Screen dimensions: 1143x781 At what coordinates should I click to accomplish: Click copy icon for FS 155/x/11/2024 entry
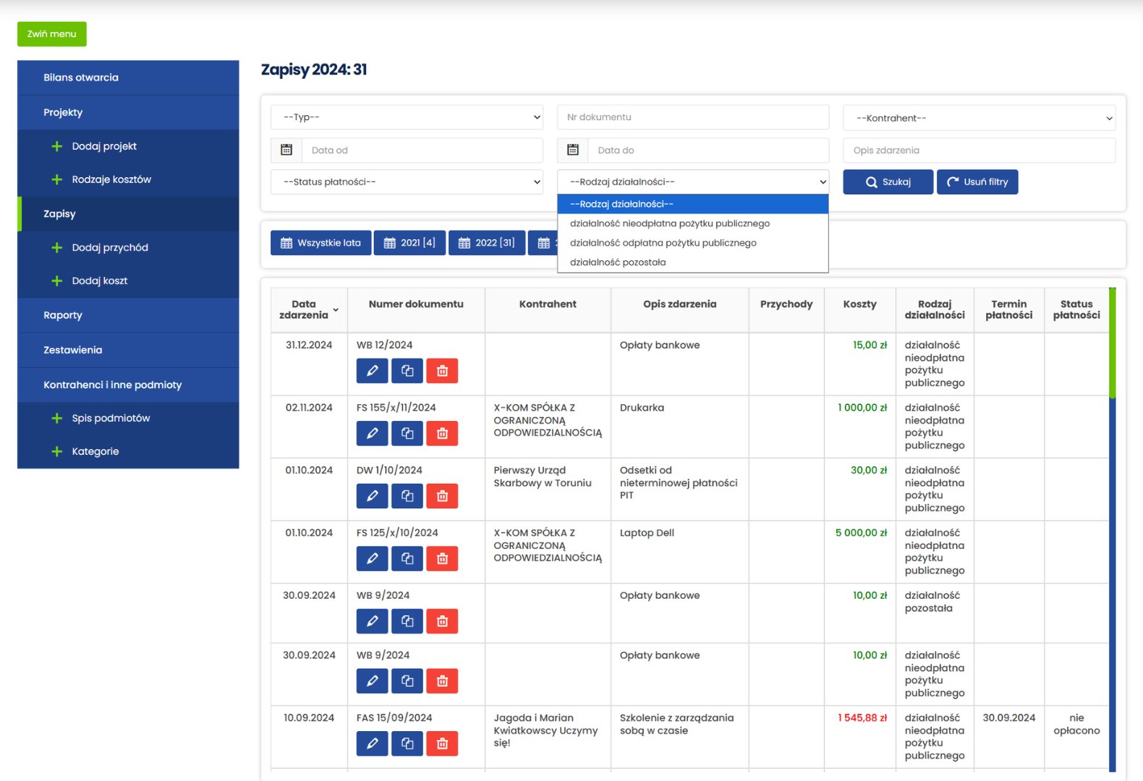[x=407, y=433]
